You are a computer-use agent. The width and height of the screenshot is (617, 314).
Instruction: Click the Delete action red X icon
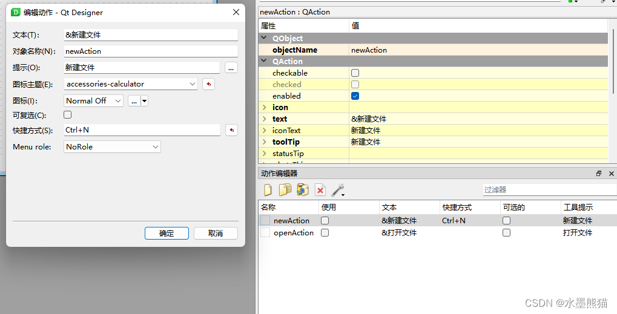320,190
